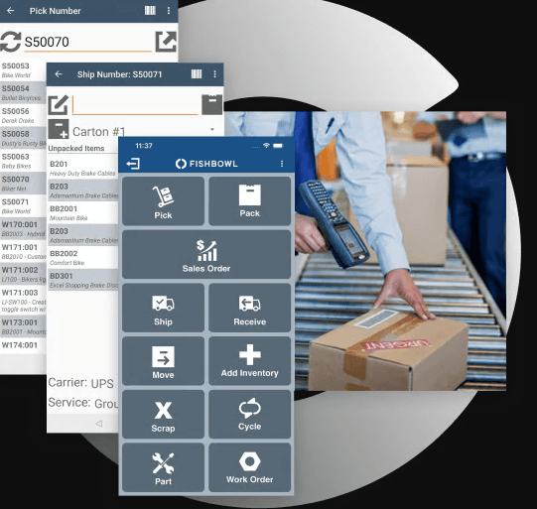Expand the Carton #1 dropdown arrow

click(212, 129)
